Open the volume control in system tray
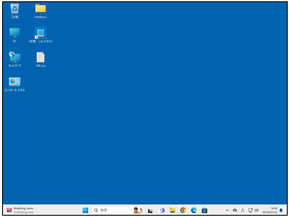The image size is (289, 217). (x=256, y=210)
